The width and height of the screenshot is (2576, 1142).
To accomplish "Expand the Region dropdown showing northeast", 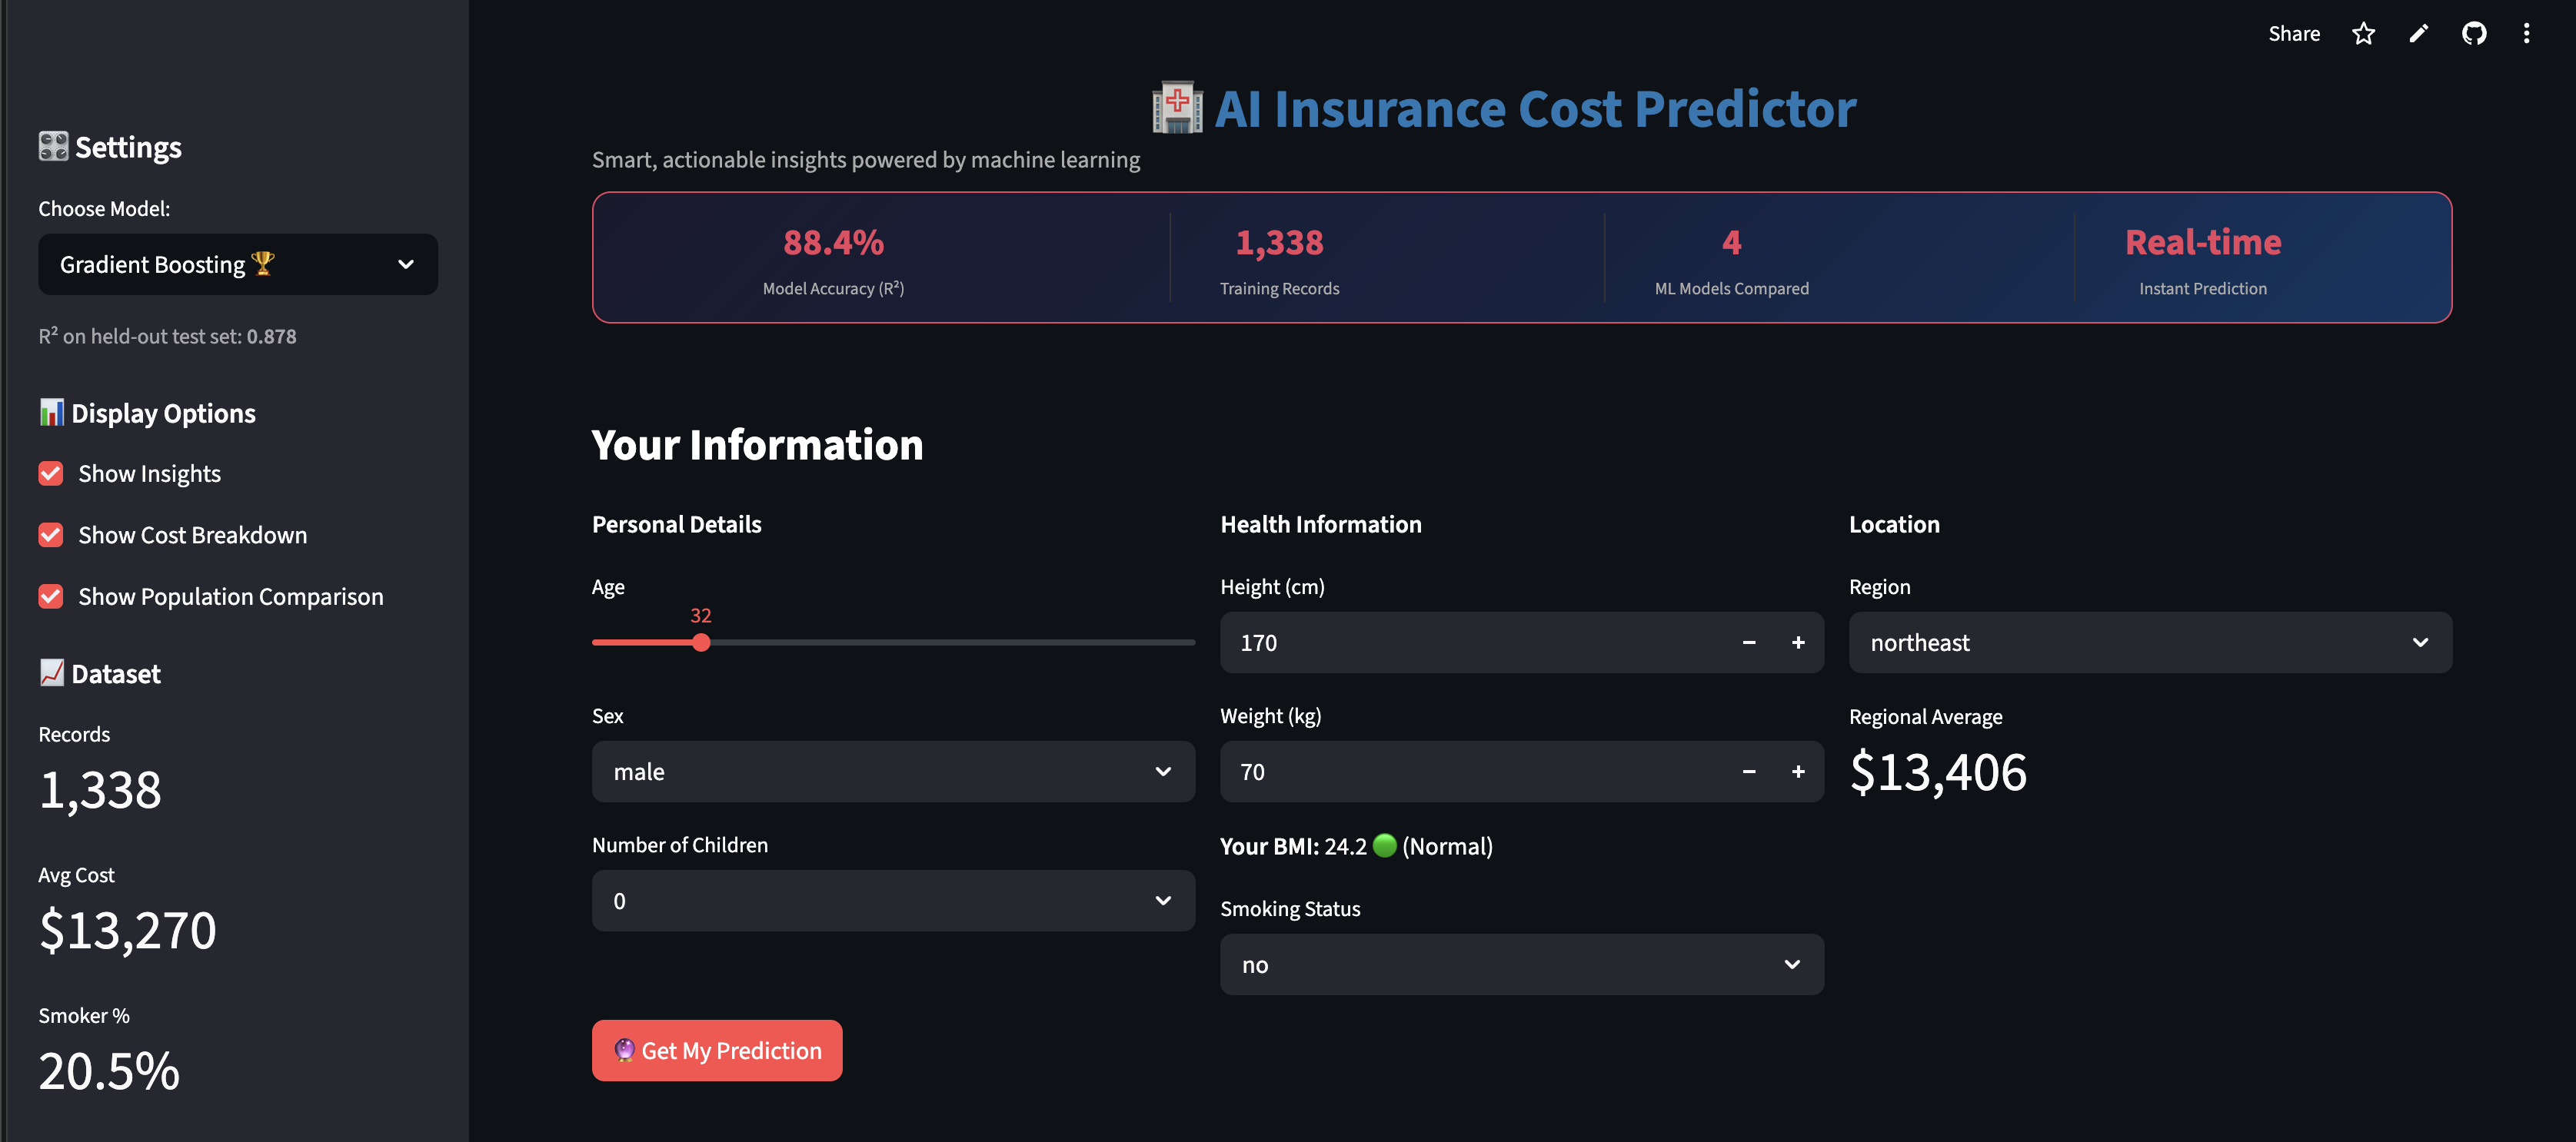I will [x=2150, y=642].
